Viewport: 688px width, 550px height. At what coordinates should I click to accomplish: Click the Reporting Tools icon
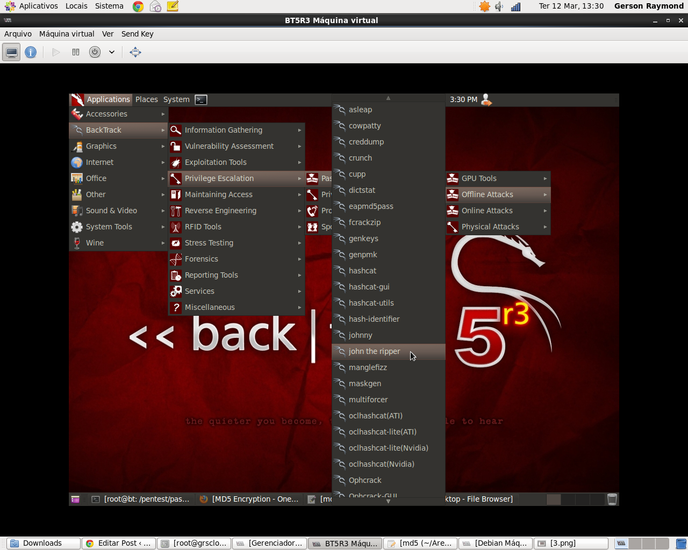(176, 275)
